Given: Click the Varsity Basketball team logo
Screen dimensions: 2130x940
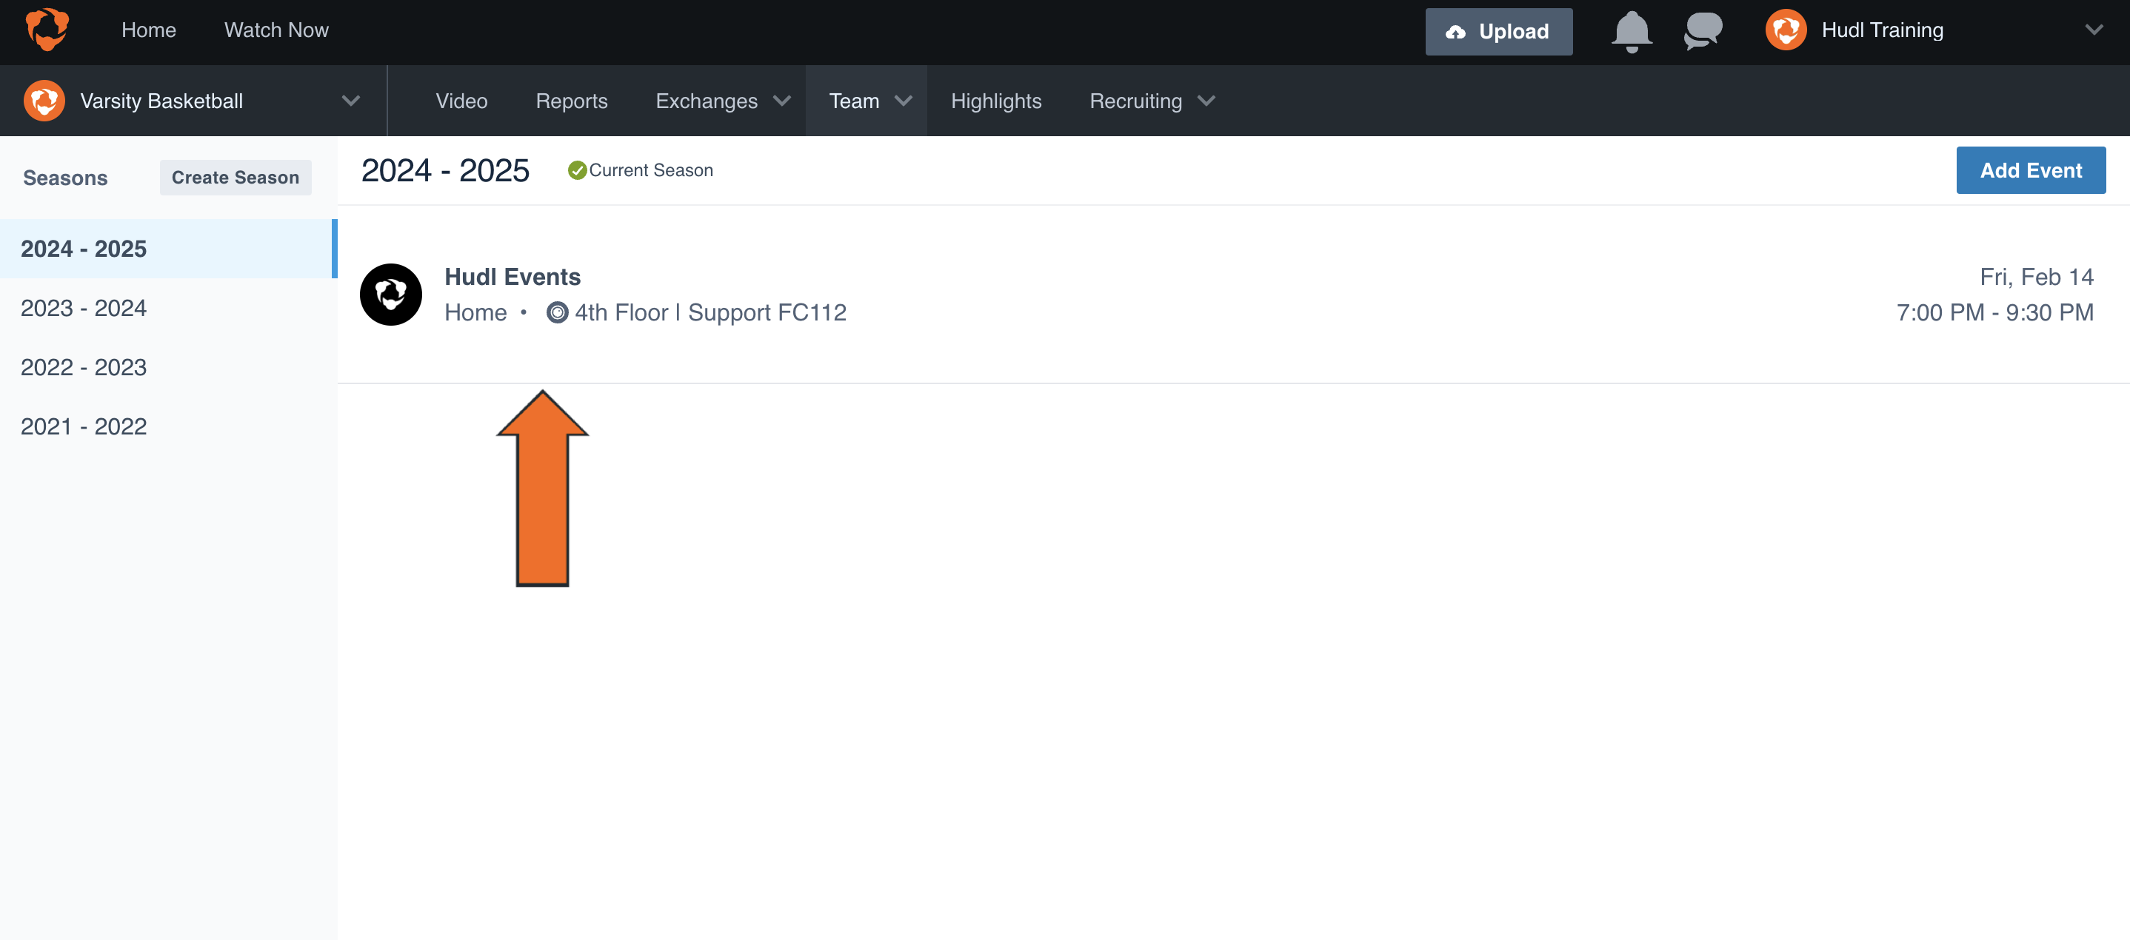Looking at the screenshot, I should tap(44, 101).
